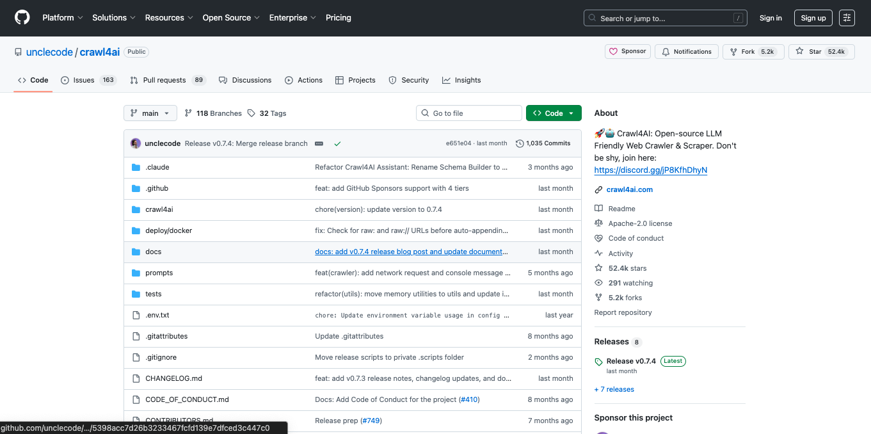
Task: Click the docs folder icon
Action: click(136, 252)
